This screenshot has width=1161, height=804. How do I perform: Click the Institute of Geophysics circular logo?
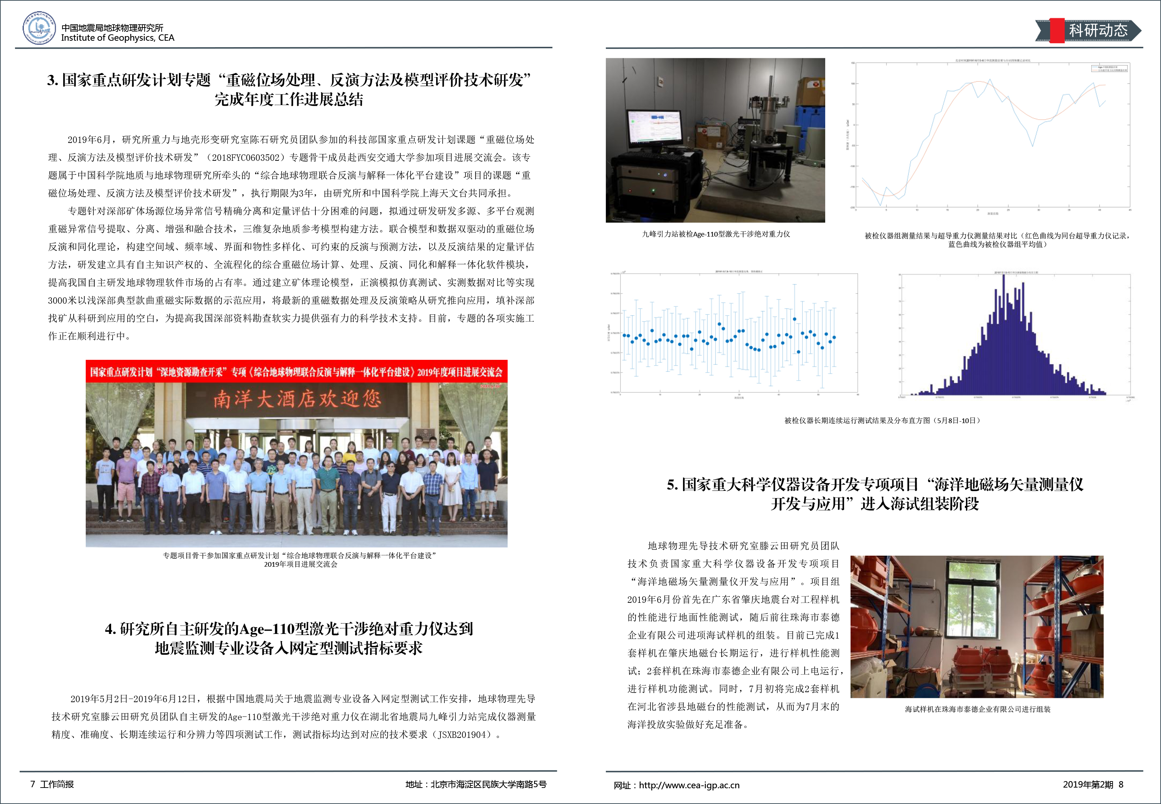click(x=39, y=28)
